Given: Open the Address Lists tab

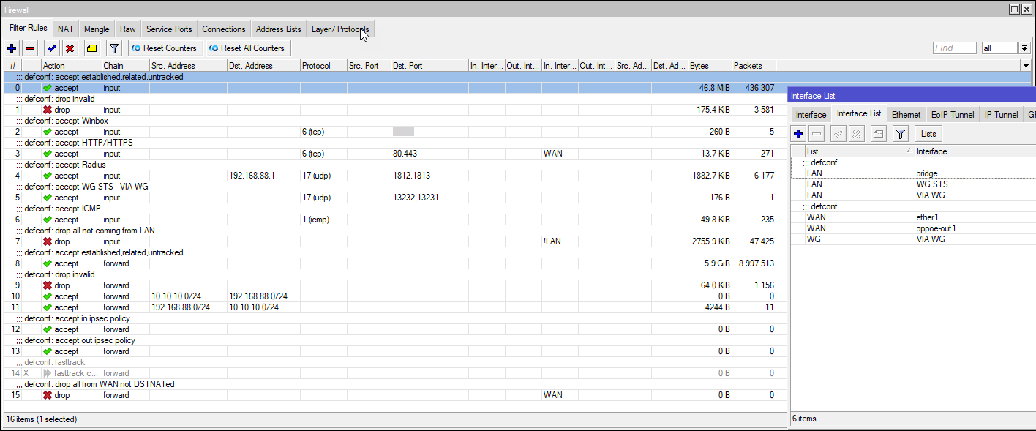Looking at the screenshot, I should [x=279, y=29].
